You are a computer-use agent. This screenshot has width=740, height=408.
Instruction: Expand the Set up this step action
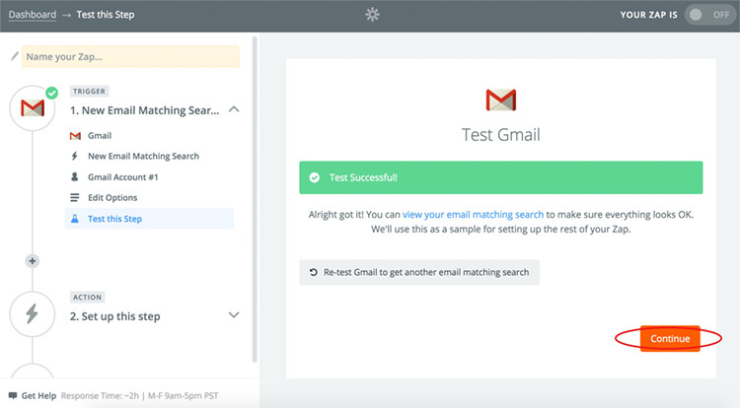tap(234, 315)
